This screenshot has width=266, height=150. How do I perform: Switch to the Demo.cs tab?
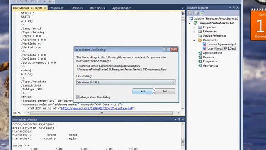77,8
